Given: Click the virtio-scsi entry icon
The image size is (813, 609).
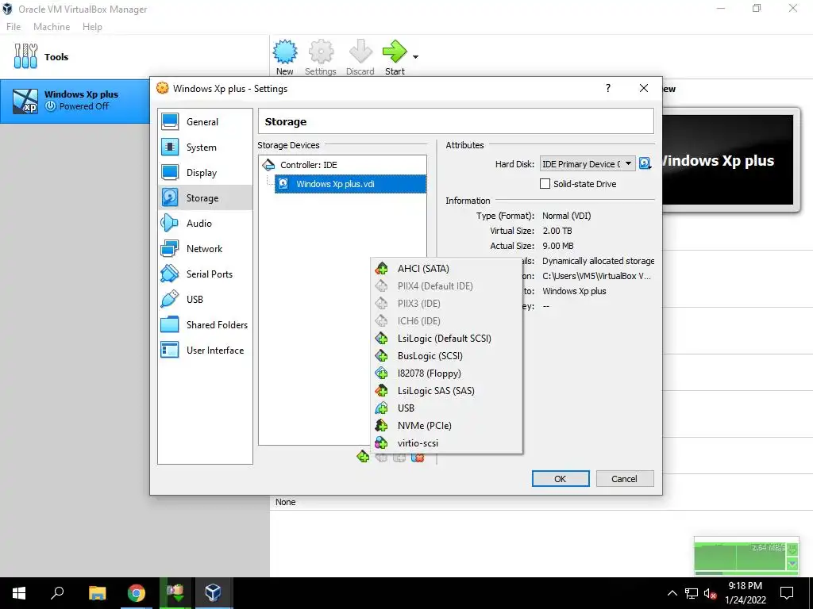Looking at the screenshot, I should 382,442.
